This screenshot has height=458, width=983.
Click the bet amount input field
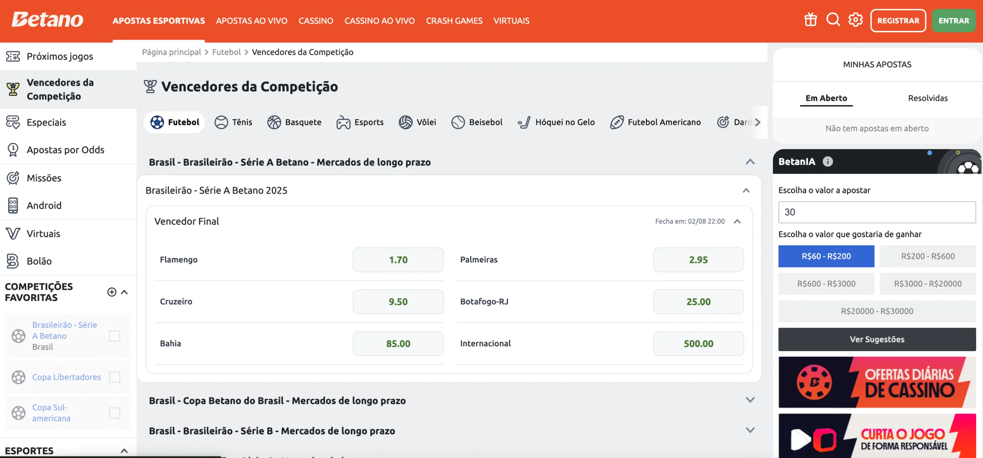click(877, 212)
